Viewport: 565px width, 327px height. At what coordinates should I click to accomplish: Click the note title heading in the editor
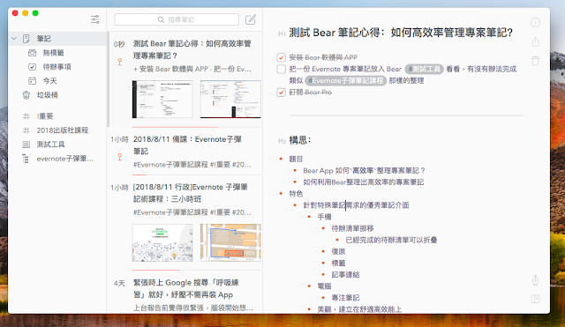401,33
